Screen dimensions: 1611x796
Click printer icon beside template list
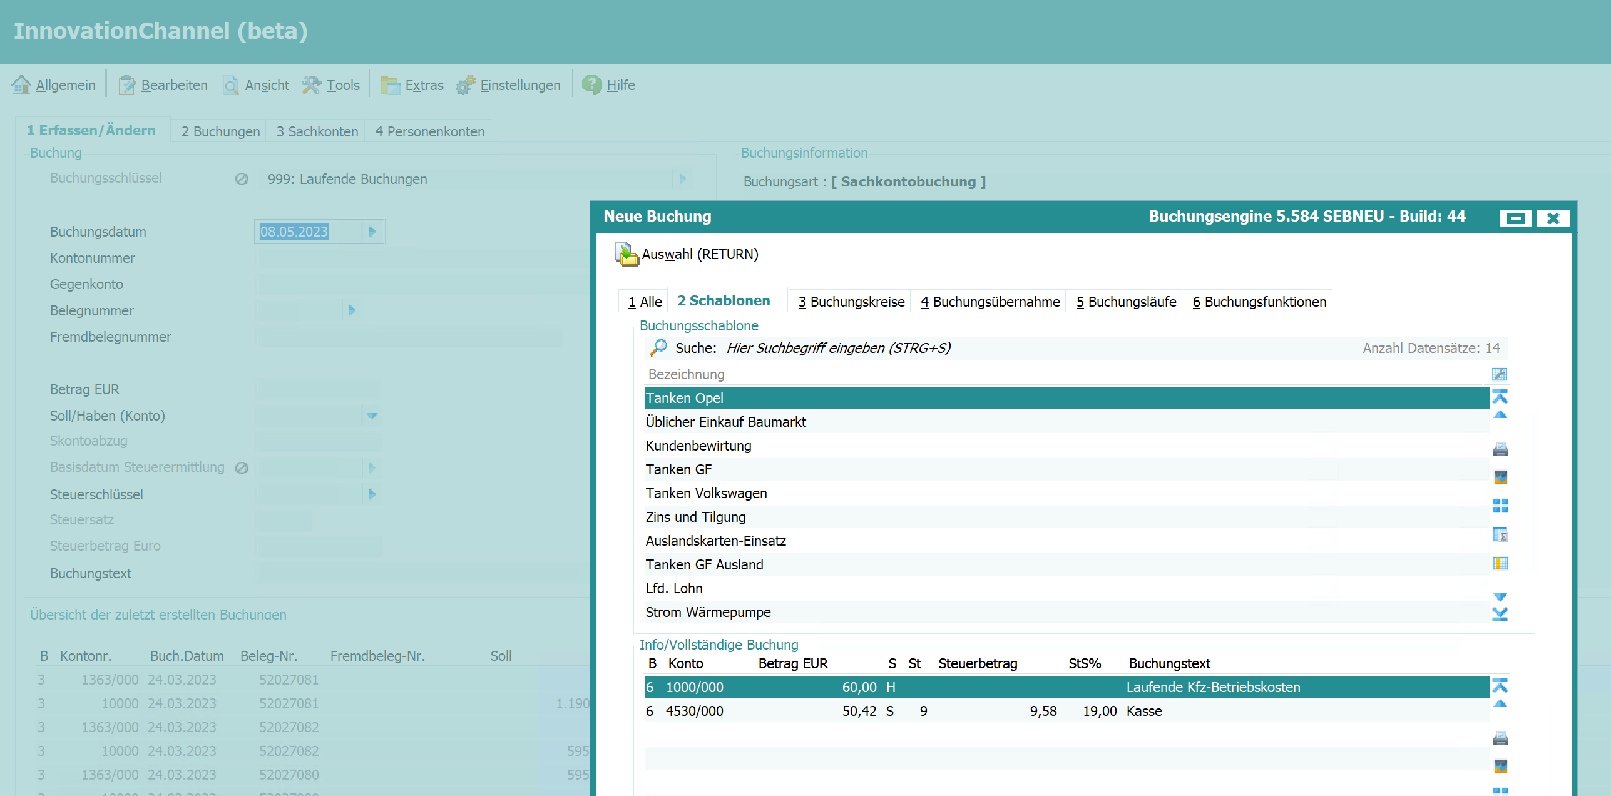(1500, 449)
